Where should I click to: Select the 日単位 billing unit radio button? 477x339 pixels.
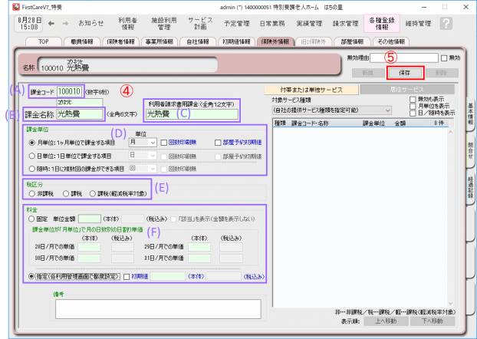(28, 156)
